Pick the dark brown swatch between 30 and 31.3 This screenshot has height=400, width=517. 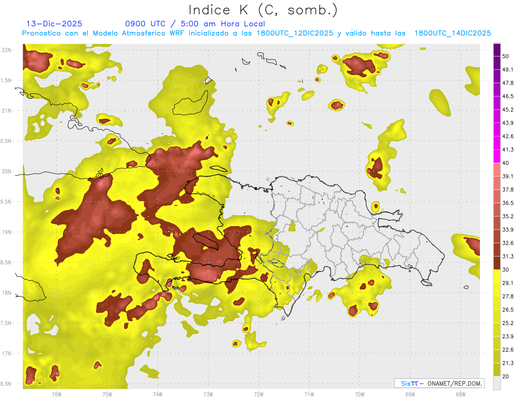[497, 263]
